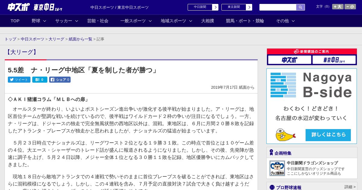
Task: Click the 【大リーグ】 section heading
Action: 22,52
